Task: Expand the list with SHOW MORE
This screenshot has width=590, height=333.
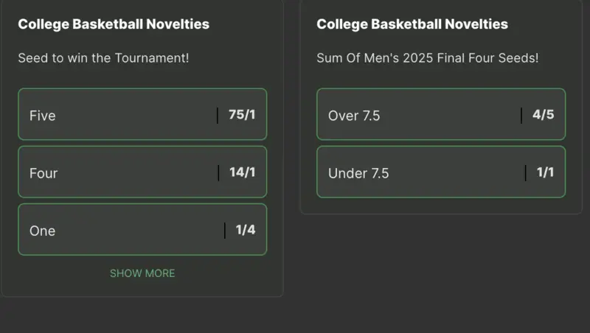Action: (x=142, y=273)
